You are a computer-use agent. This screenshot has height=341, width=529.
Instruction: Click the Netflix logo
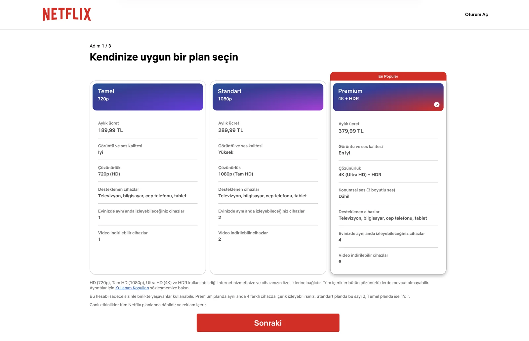pyautogui.click(x=66, y=14)
